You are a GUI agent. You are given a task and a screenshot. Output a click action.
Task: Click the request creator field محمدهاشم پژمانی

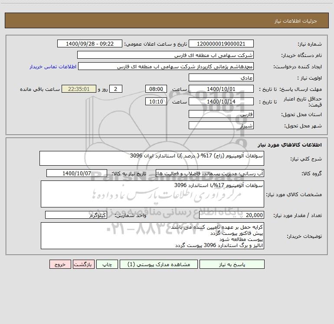tap(166, 66)
